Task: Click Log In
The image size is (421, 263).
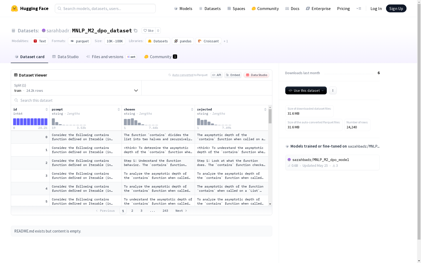Action: [x=376, y=8]
